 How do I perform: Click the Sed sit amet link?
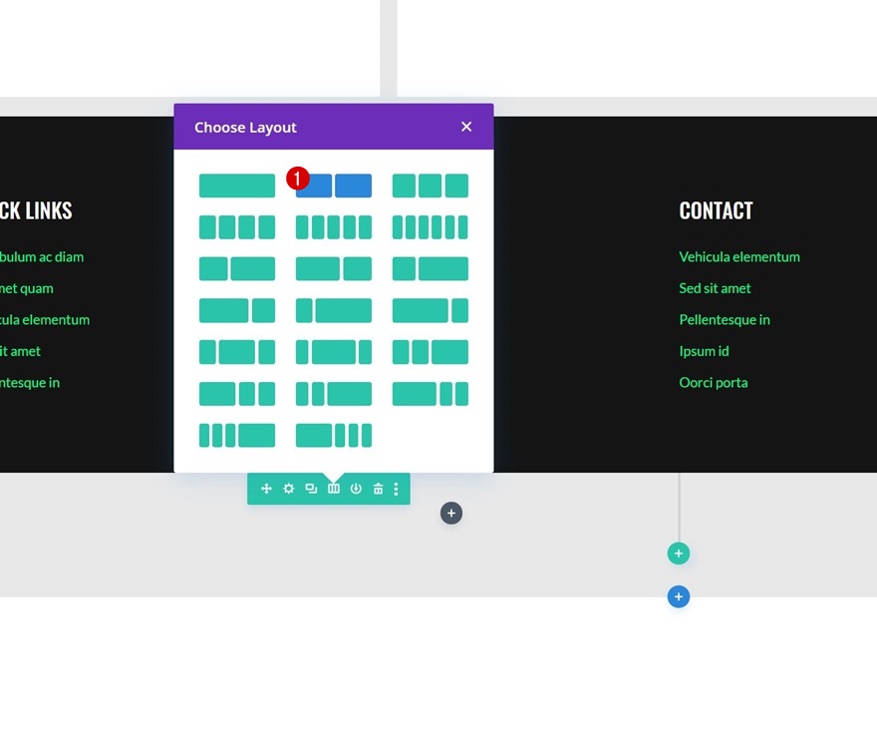(715, 288)
